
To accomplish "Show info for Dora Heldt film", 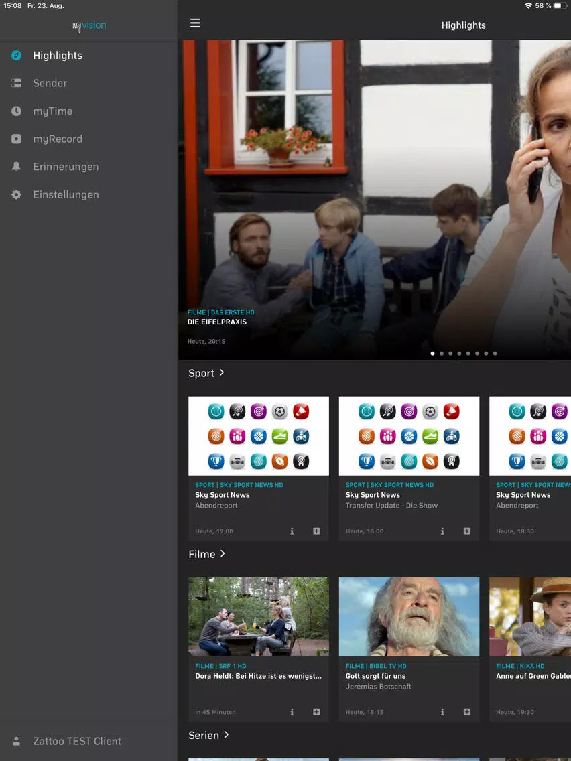I will click(x=292, y=712).
